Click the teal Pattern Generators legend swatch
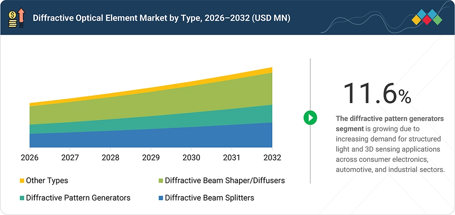This screenshot has width=455, height=215. (22, 198)
